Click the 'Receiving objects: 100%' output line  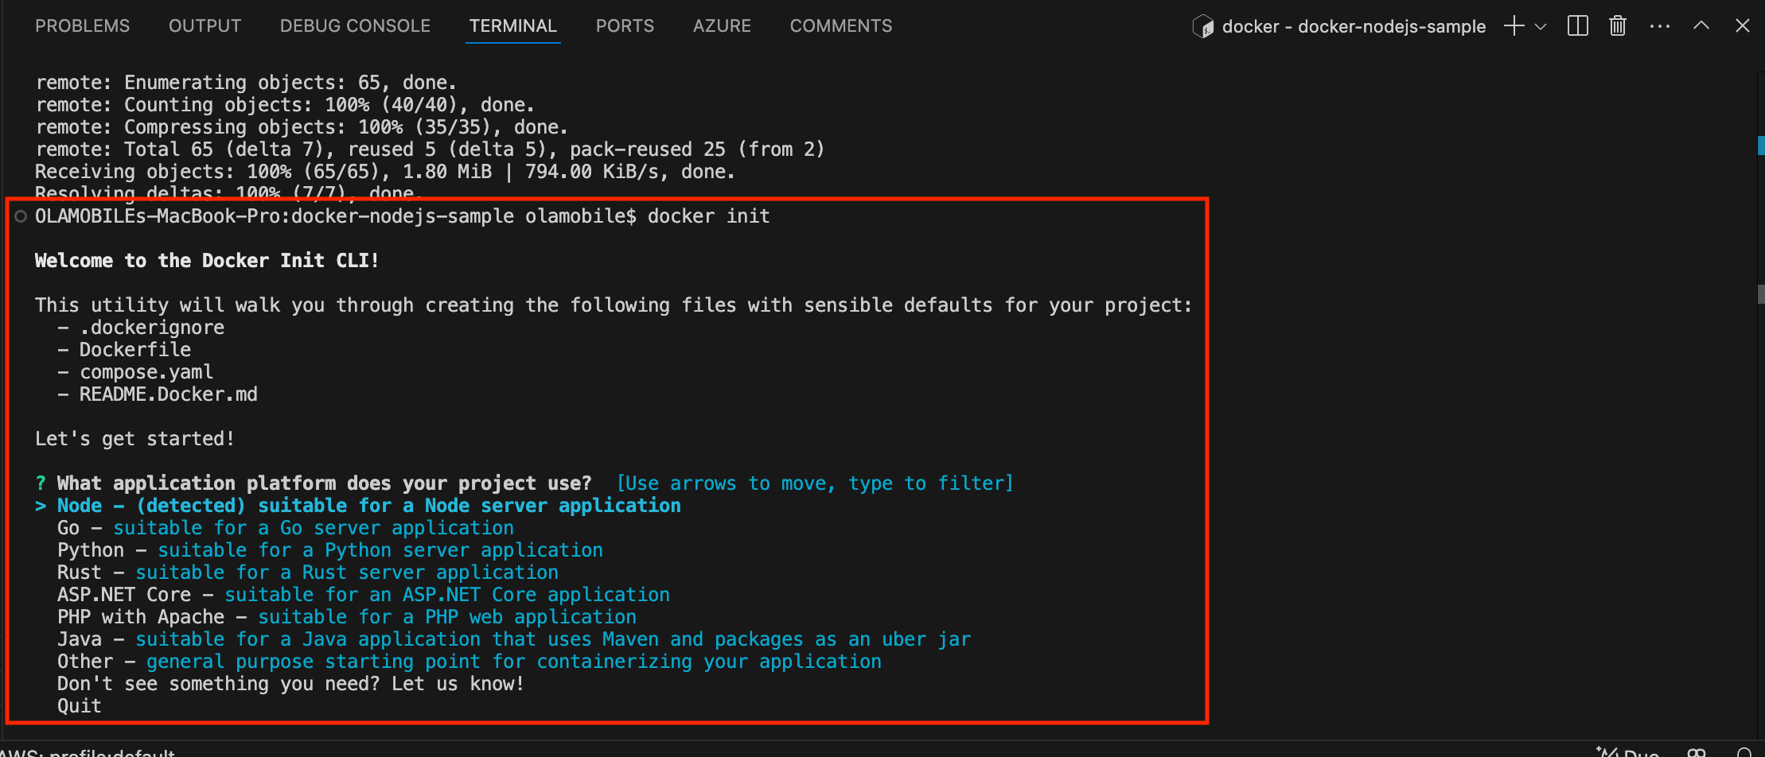(385, 172)
